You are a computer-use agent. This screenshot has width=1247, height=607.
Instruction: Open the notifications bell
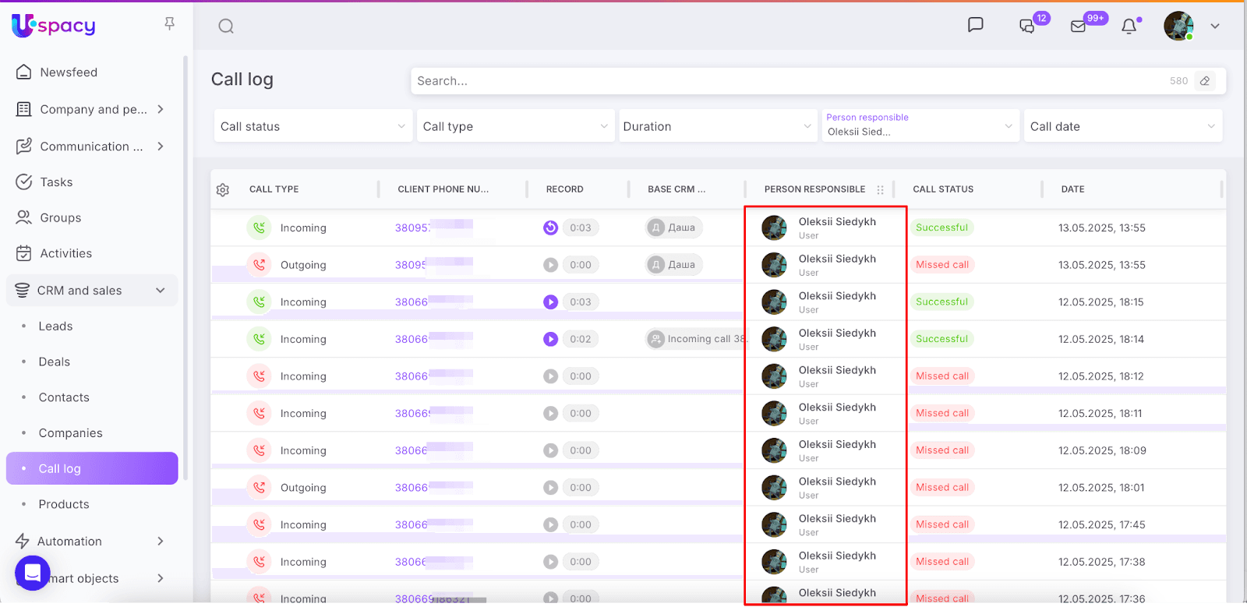pyautogui.click(x=1129, y=26)
